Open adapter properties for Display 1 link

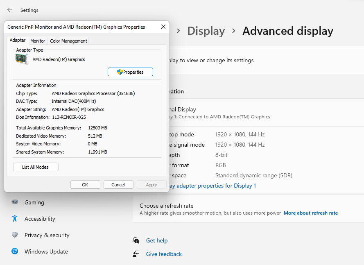click(x=213, y=186)
